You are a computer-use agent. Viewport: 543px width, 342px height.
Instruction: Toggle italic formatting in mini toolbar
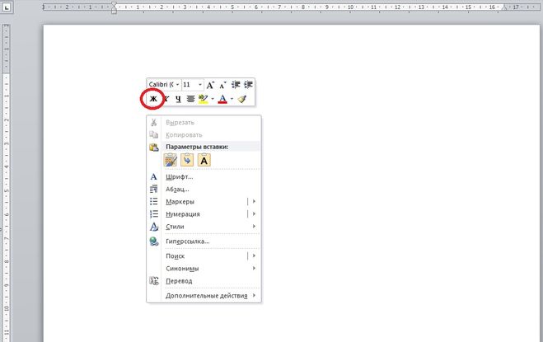(x=166, y=99)
